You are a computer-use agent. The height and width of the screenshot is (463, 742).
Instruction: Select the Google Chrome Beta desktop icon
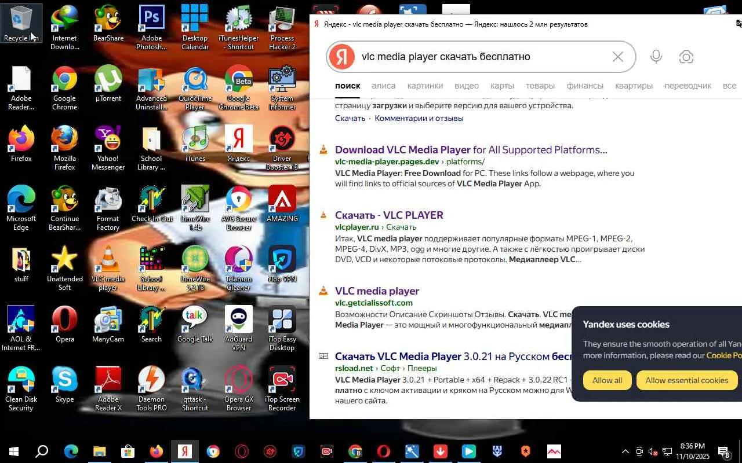pyautogui.click(x=238, y=88)
